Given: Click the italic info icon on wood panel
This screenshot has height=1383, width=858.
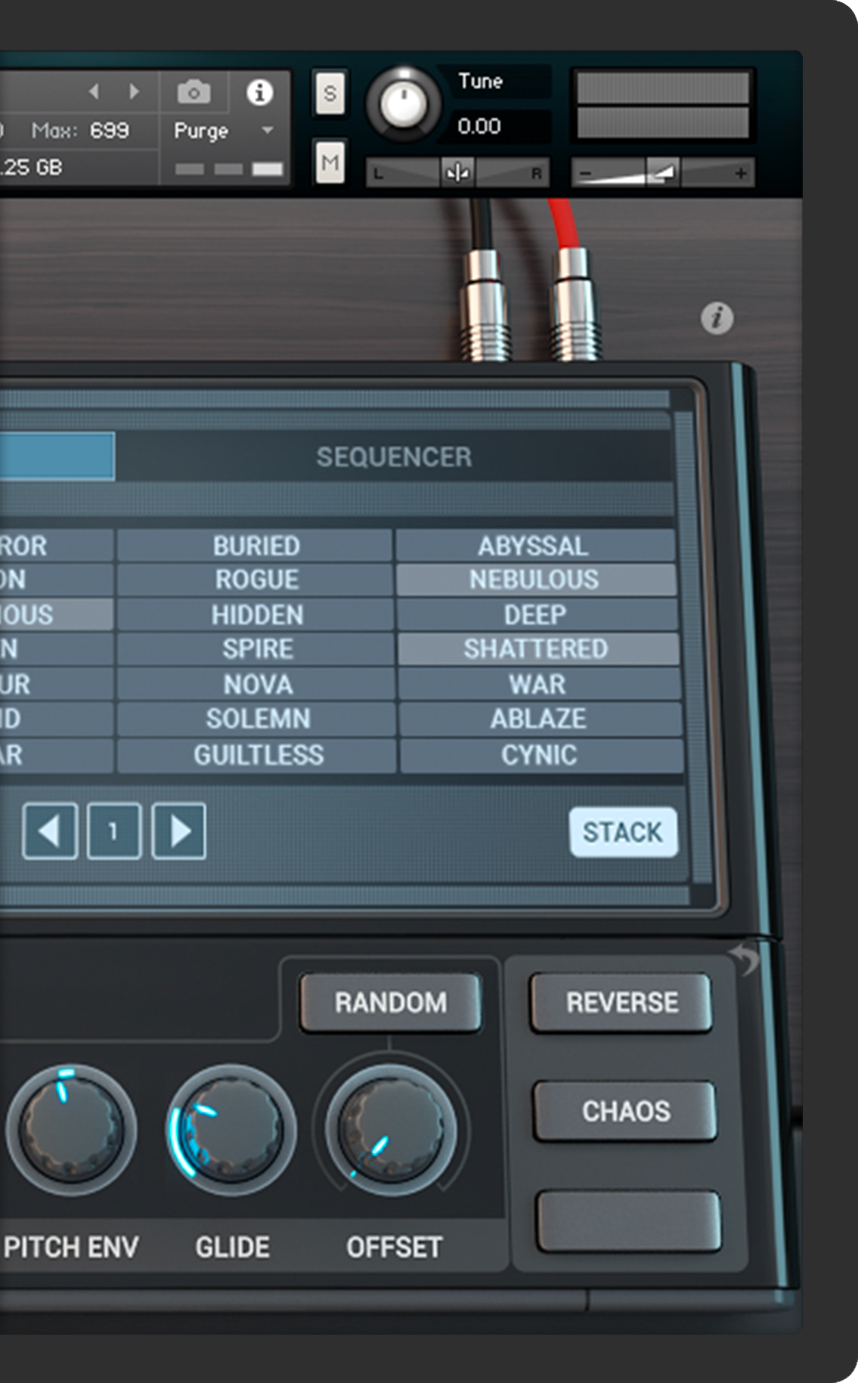Looking at the screenshot, I should point(717,318).
